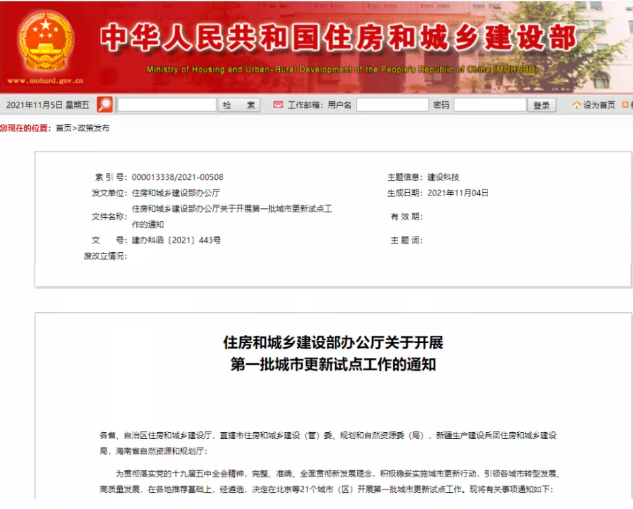Click the red mail envelope icon
Viewport: 633px width, 509px height.
[278, 105]
